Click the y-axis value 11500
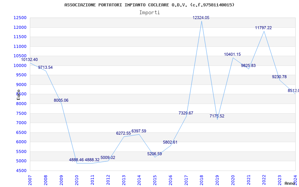Screen dimensions: 299x187 [20, 37]
